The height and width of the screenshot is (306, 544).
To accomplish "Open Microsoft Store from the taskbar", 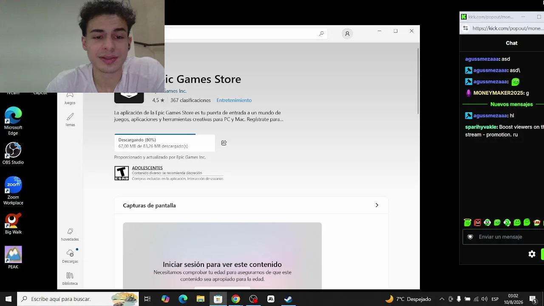I will pyautogui.click(x=218, y=299).
